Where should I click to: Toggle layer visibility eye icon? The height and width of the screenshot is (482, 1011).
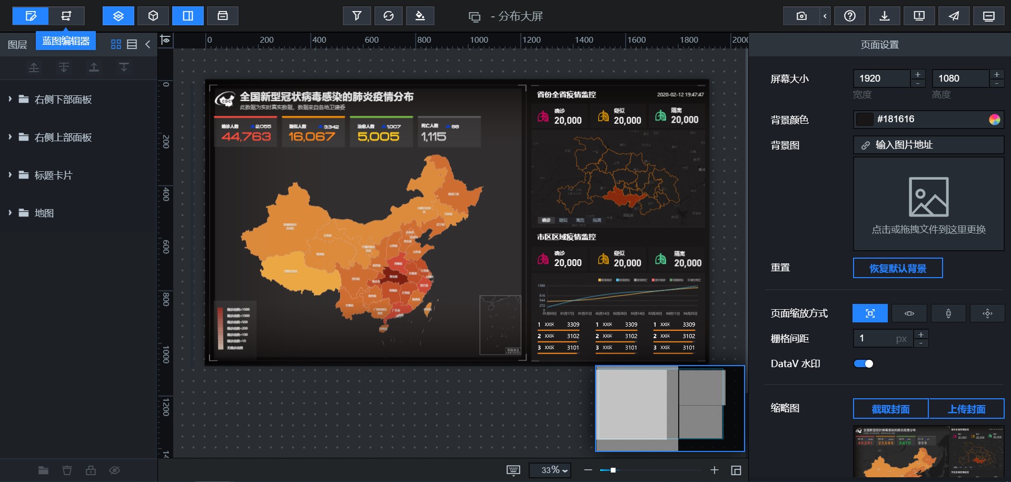115,470
